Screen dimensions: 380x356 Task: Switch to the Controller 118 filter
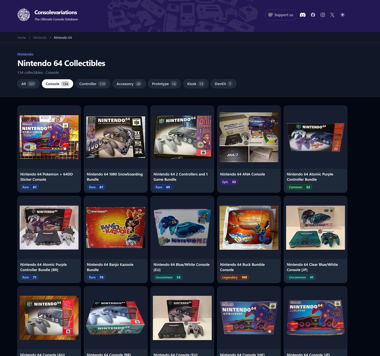[93, 84]
